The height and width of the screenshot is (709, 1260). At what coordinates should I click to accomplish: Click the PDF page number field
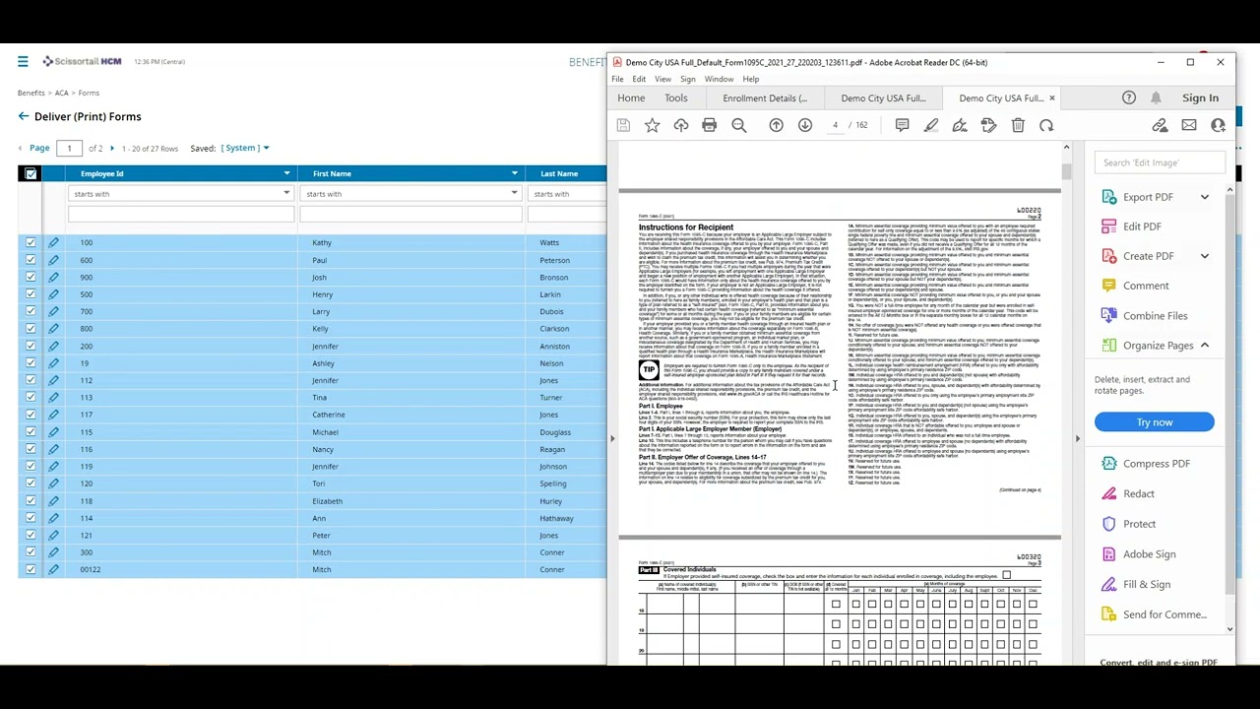point(835,125)
